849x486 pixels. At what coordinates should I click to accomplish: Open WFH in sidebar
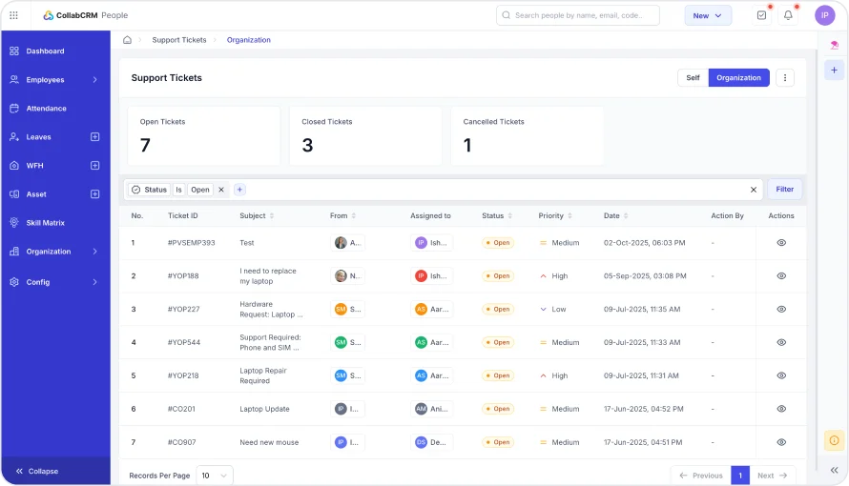click(x=34, y=166)
